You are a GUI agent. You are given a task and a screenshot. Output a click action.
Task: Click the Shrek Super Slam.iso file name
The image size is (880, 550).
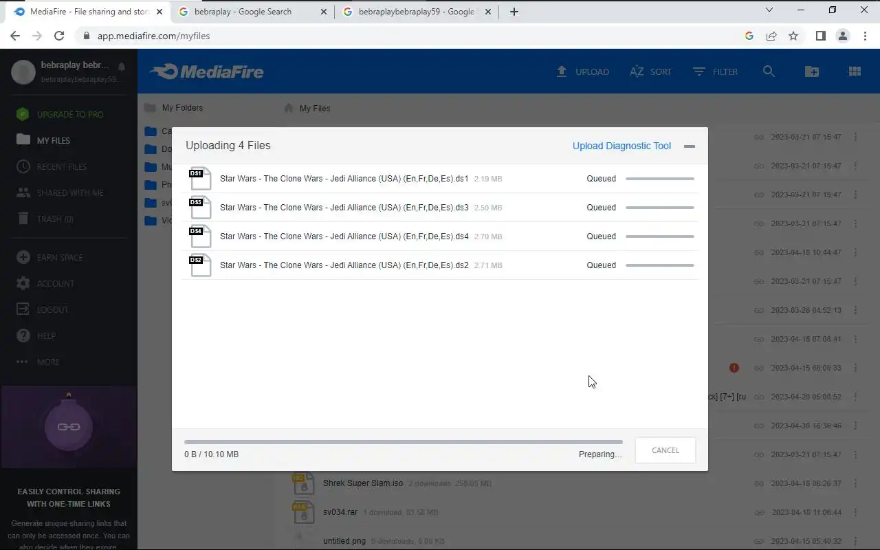coord(363,483)
